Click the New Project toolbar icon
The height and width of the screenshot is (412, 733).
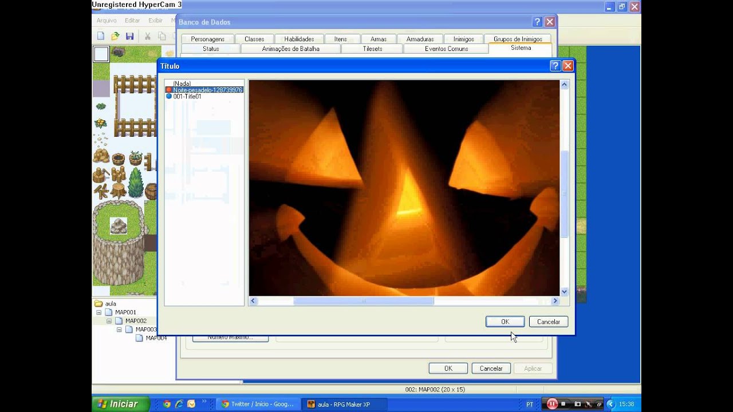click(101, 36)
